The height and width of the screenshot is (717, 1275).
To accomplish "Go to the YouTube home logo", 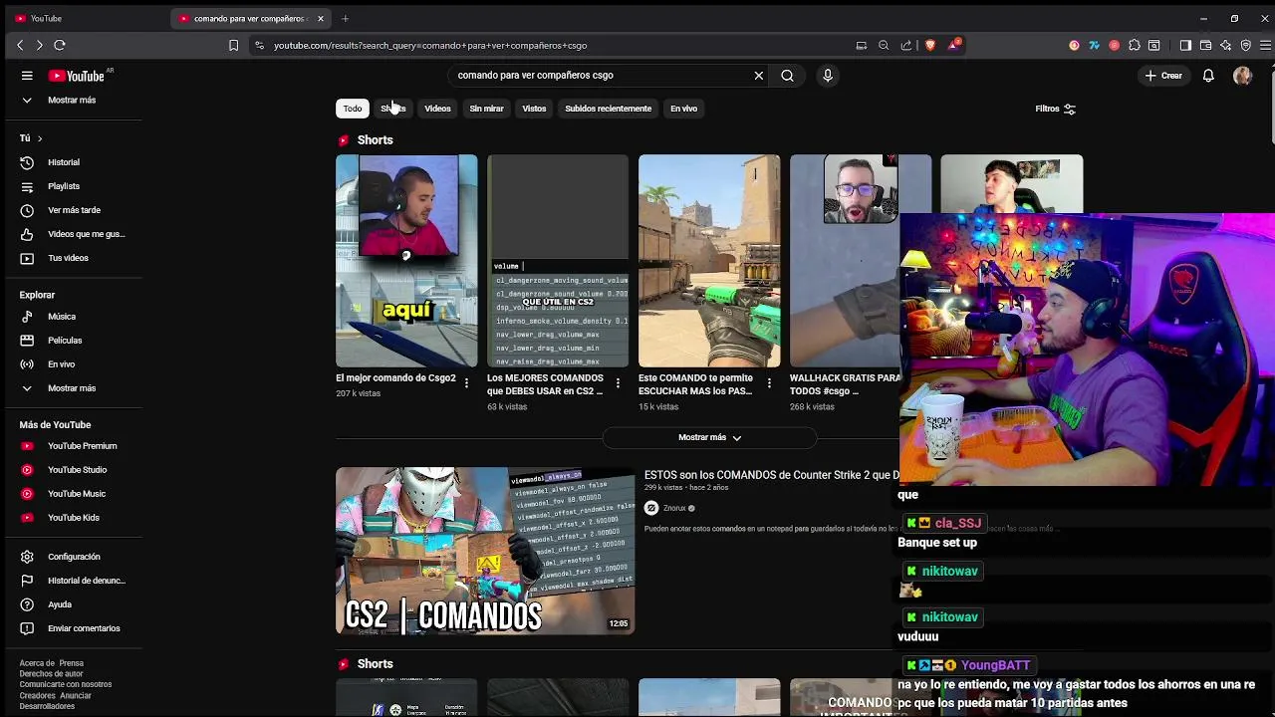I will pyautogui.click(x=77, y=76).
